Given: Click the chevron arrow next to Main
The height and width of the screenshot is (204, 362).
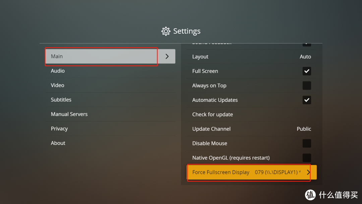Looking at the screenshot, I should [x=167, y=56].
